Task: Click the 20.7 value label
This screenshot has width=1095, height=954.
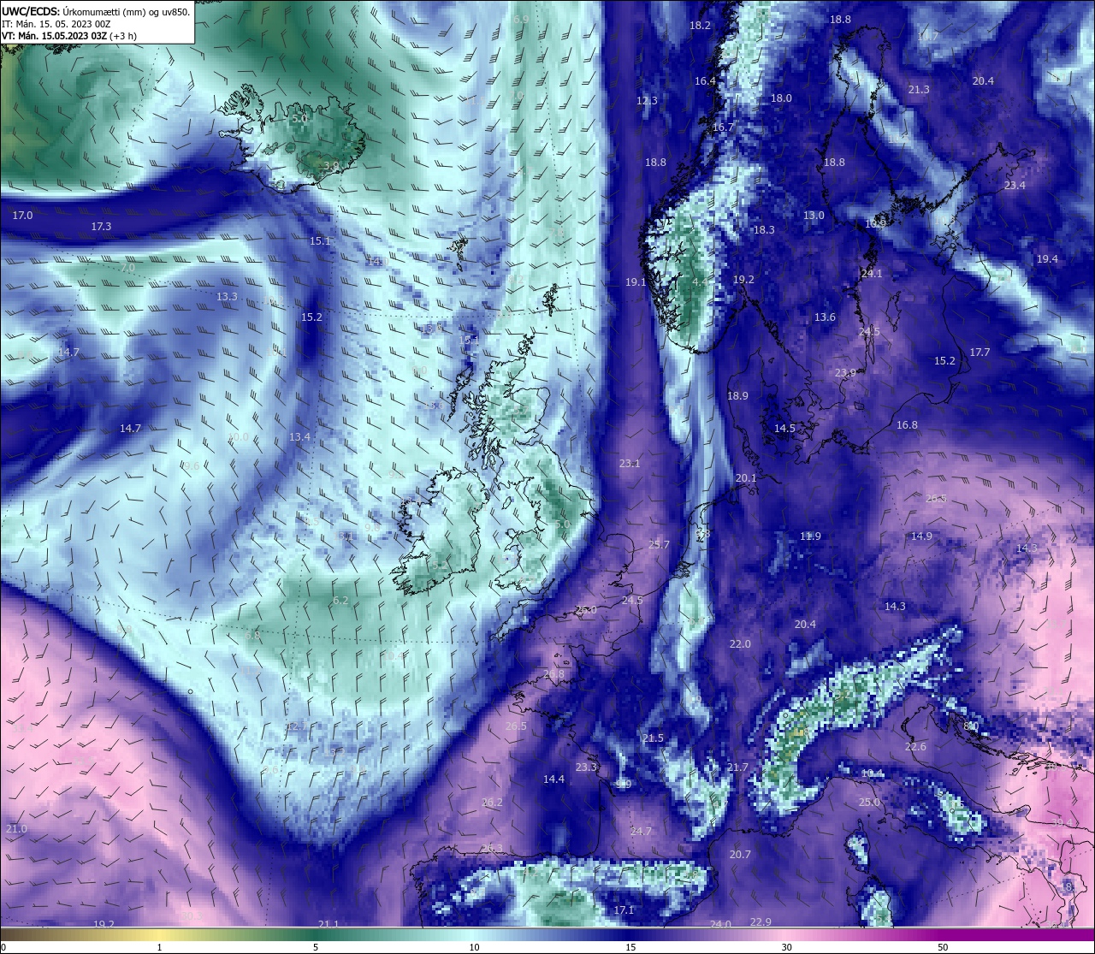Action: [740, 855]
